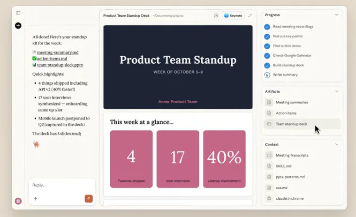Click the orange send arrow button
Image resolution: width=356 pixels, height=217 pixels.
[x=89, y=199]
